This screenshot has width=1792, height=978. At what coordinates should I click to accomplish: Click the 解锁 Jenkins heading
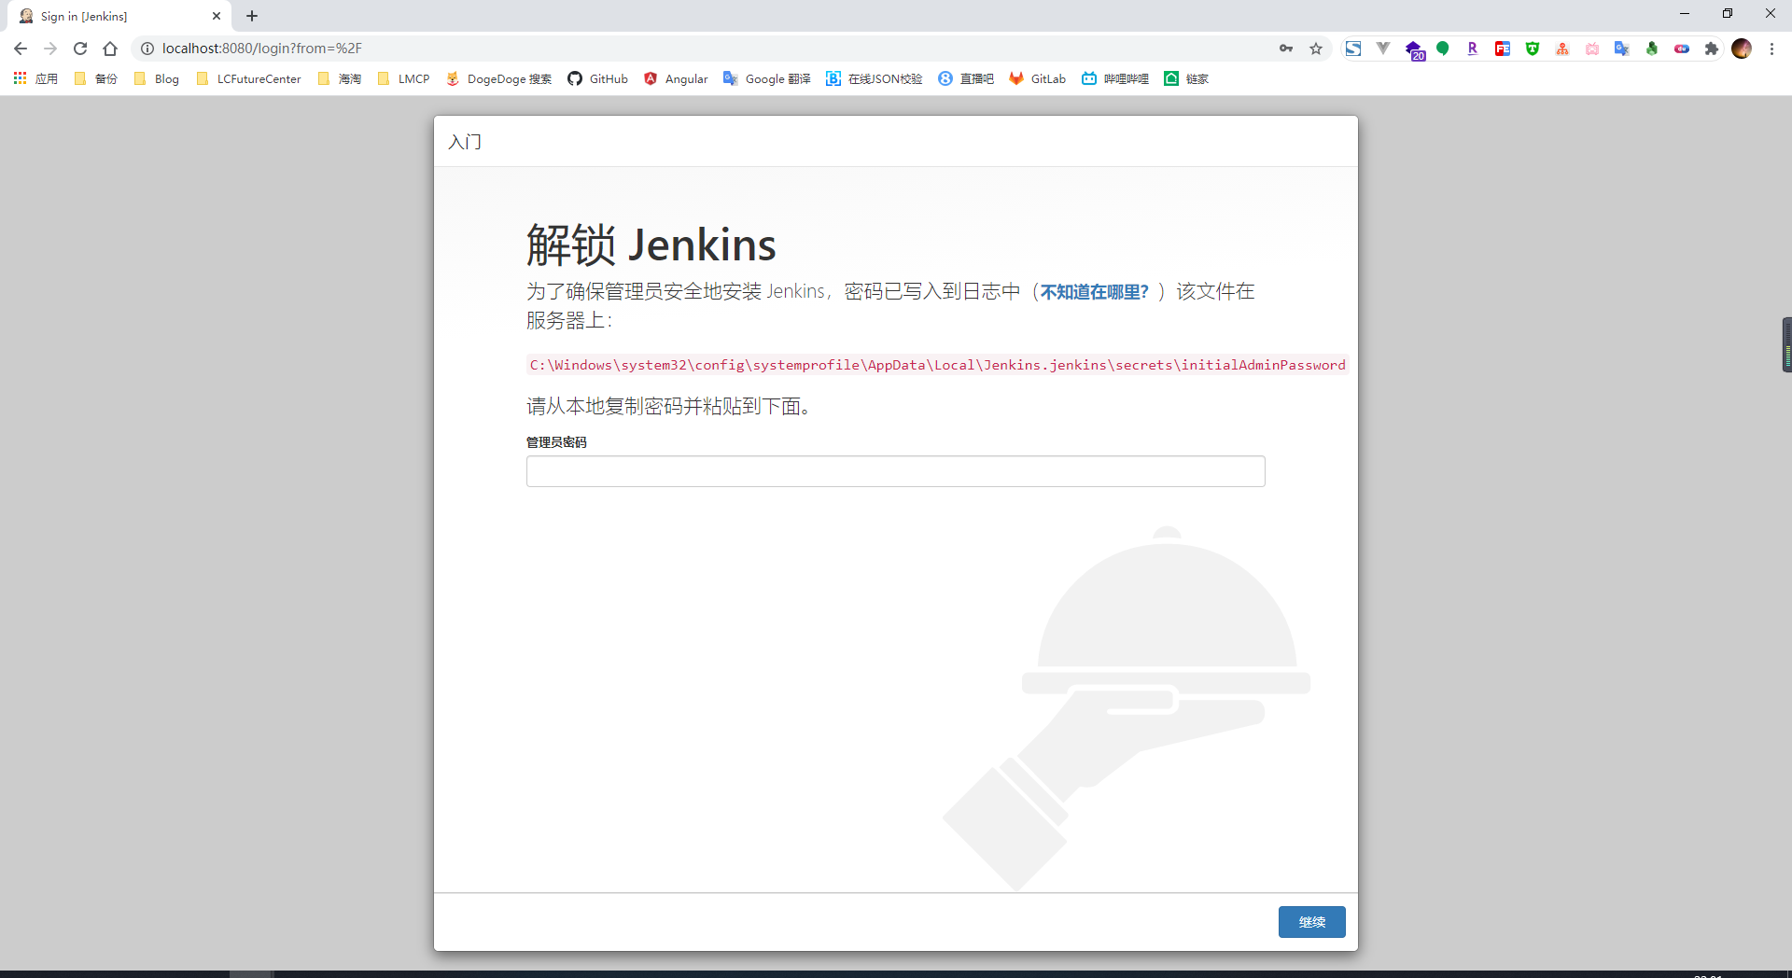click(651, 245)
